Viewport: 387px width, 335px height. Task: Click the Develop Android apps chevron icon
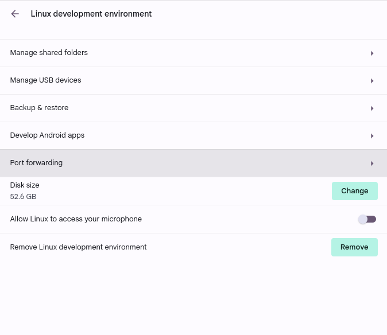point(372,136)
